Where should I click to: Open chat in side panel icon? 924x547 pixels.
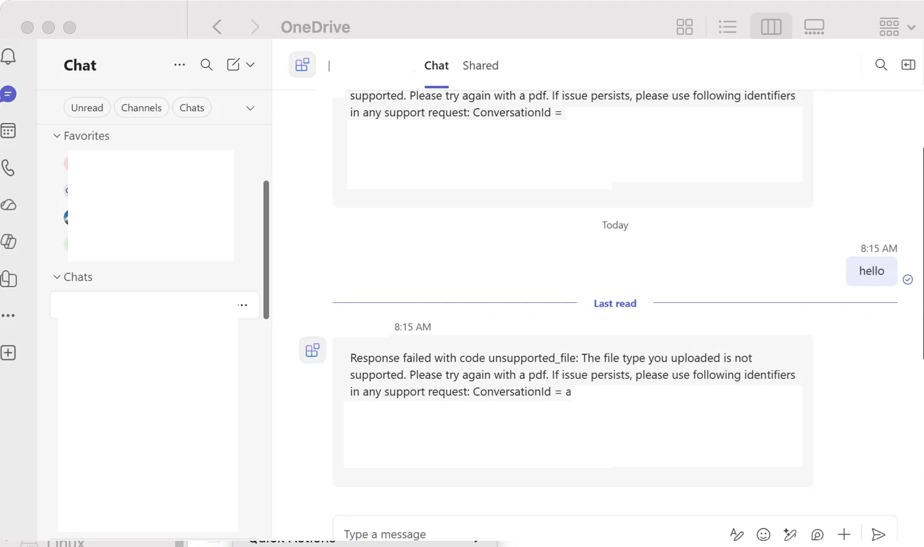pyautogui.click(x=909, y=65)
